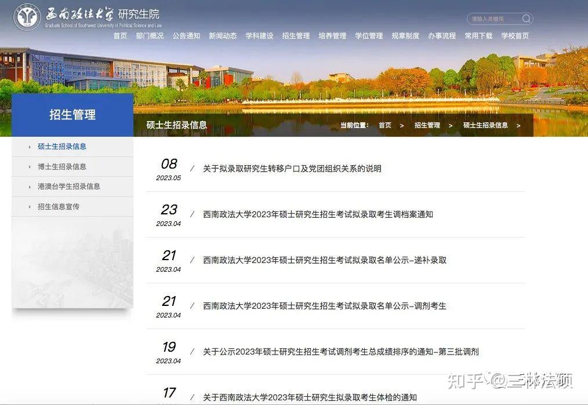Expand the chevron after 招生管理 in breadcrumb
The image size is (588, 405).
coord(449,125)
